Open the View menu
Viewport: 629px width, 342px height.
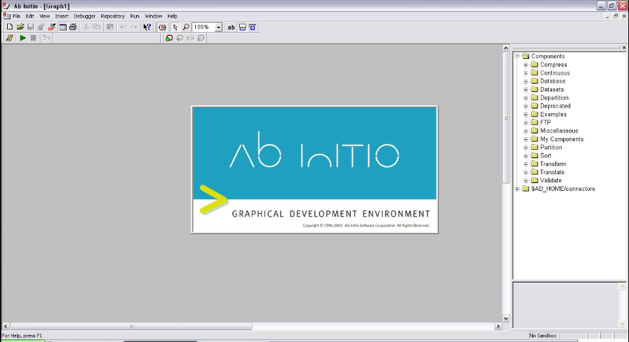[x=44, y=16]
